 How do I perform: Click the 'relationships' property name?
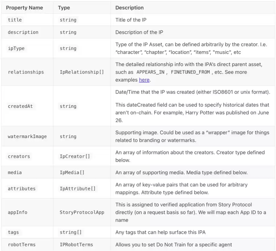26,72
